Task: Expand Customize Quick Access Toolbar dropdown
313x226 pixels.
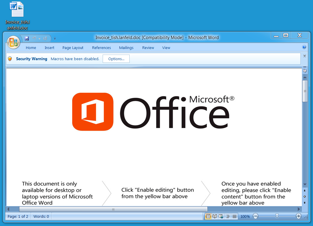Action: (55, 38)
